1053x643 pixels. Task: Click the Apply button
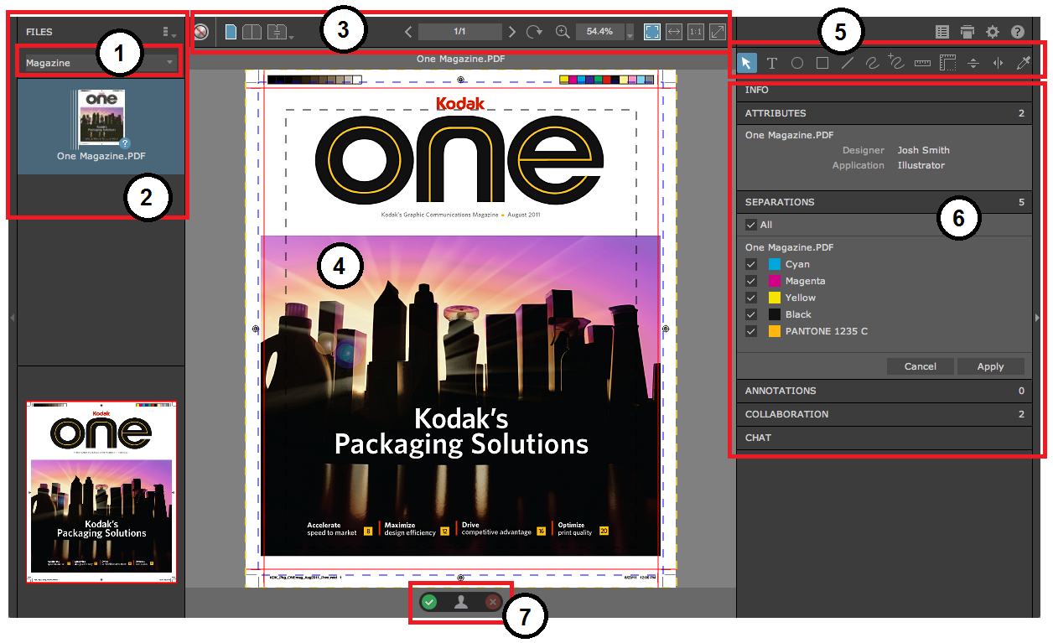[990, 366]
